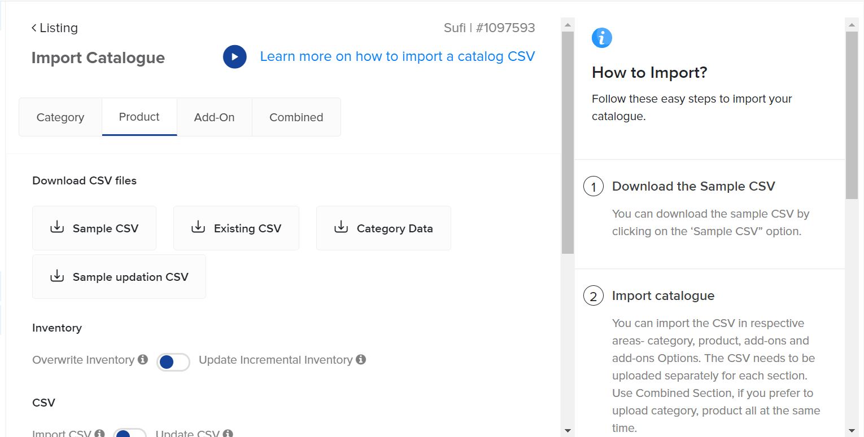Go back to Listing
864x437 pixels.
55,28
